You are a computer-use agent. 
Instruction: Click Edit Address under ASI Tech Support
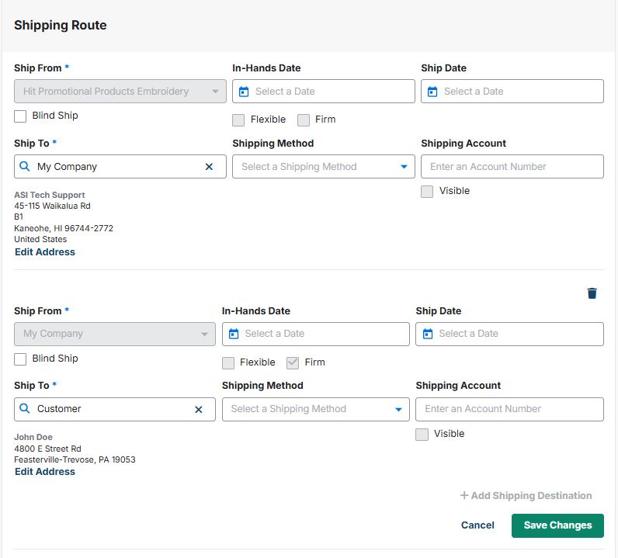(45, 252)
